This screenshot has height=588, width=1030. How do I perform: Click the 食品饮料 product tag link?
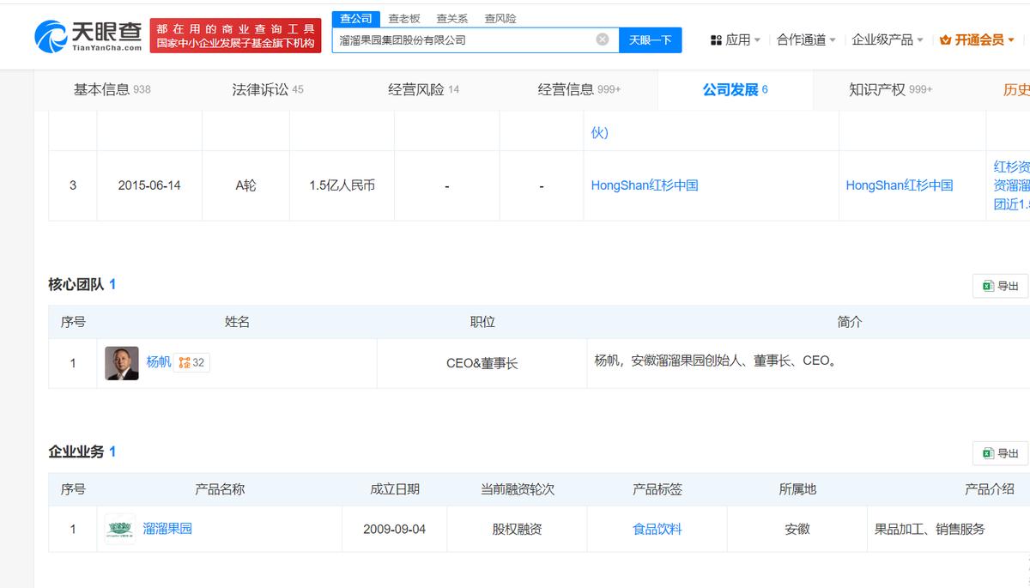657,530
